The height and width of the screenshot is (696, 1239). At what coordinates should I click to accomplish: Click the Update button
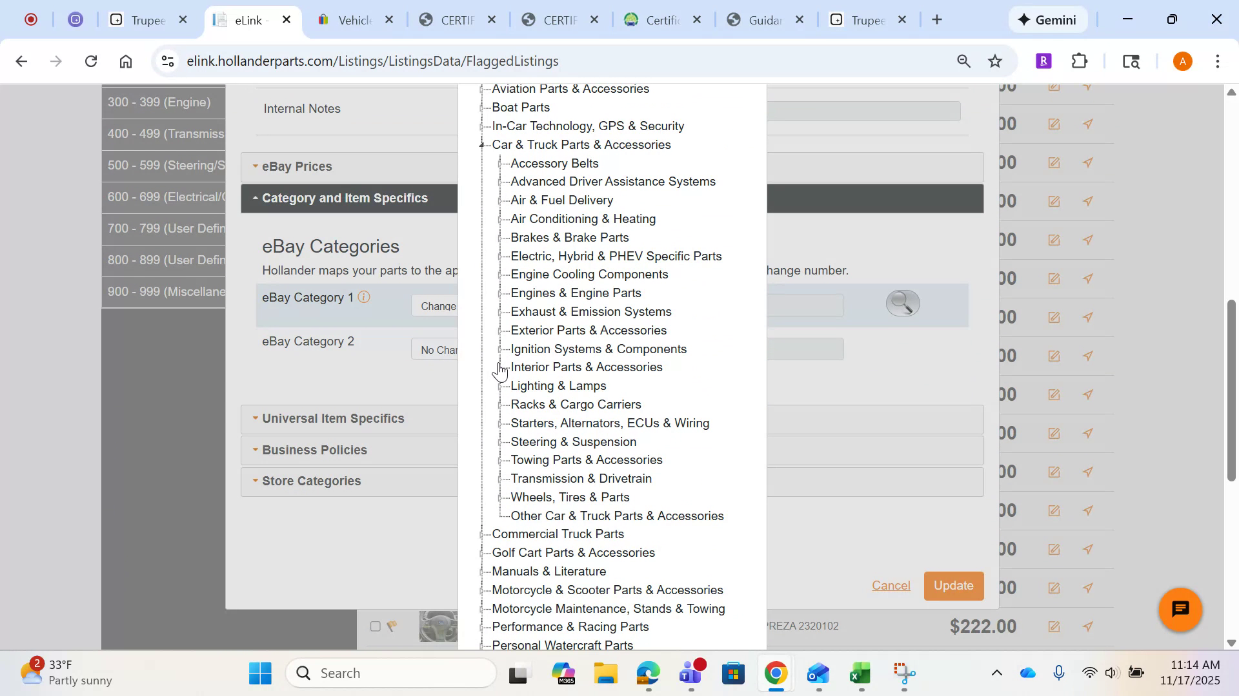[x=953, y=586]
